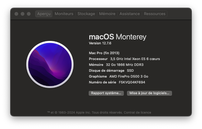Select the Stockage tab
The width and height of the screenshot is (202, 129).
[x=86, y=14]
